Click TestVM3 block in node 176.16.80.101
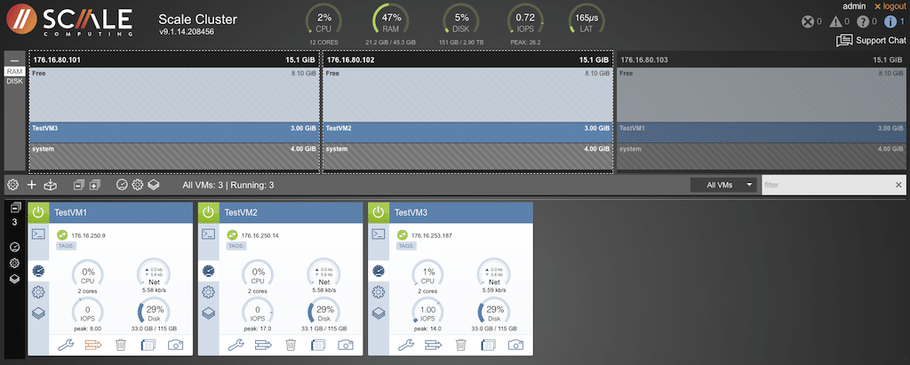 [x=174, y=132]
